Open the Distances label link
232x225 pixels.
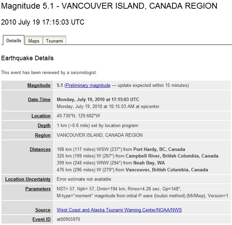(x=40, y=150)
